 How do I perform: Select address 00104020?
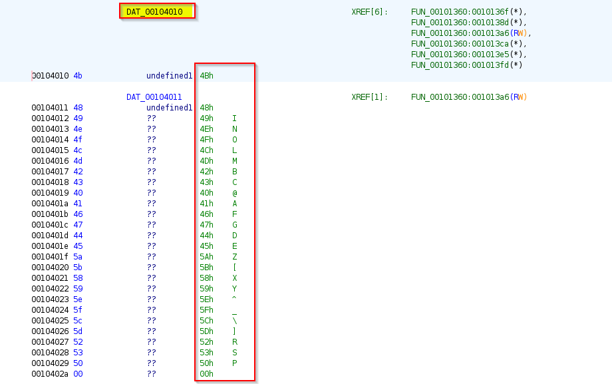50,267
